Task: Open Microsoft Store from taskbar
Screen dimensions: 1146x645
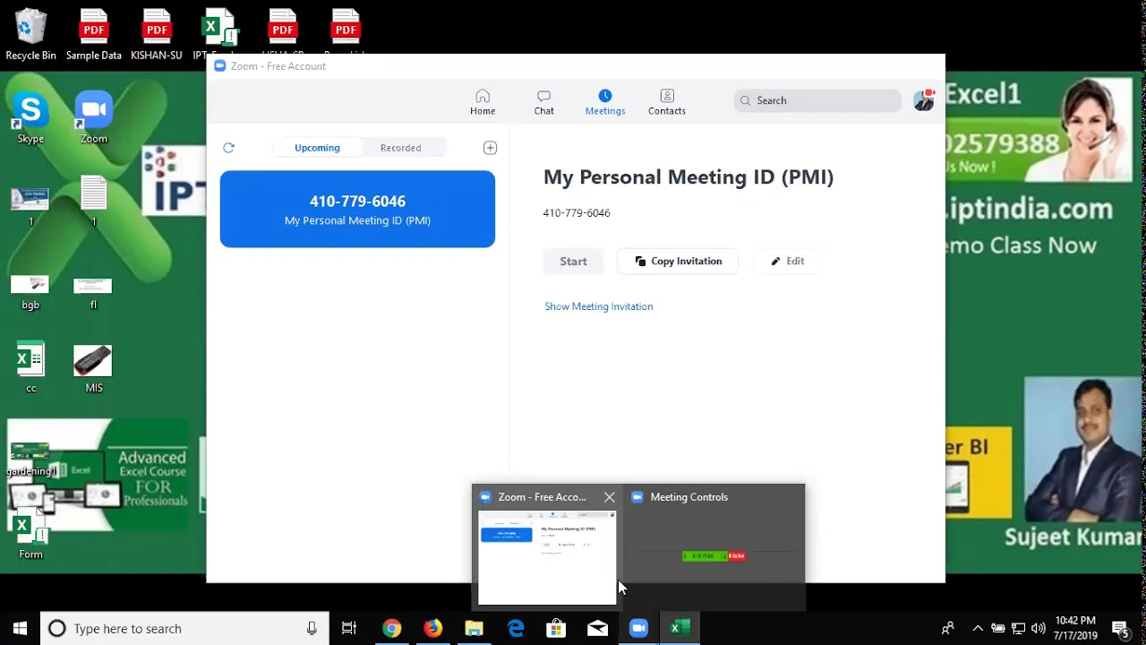Action: point(556,628)
